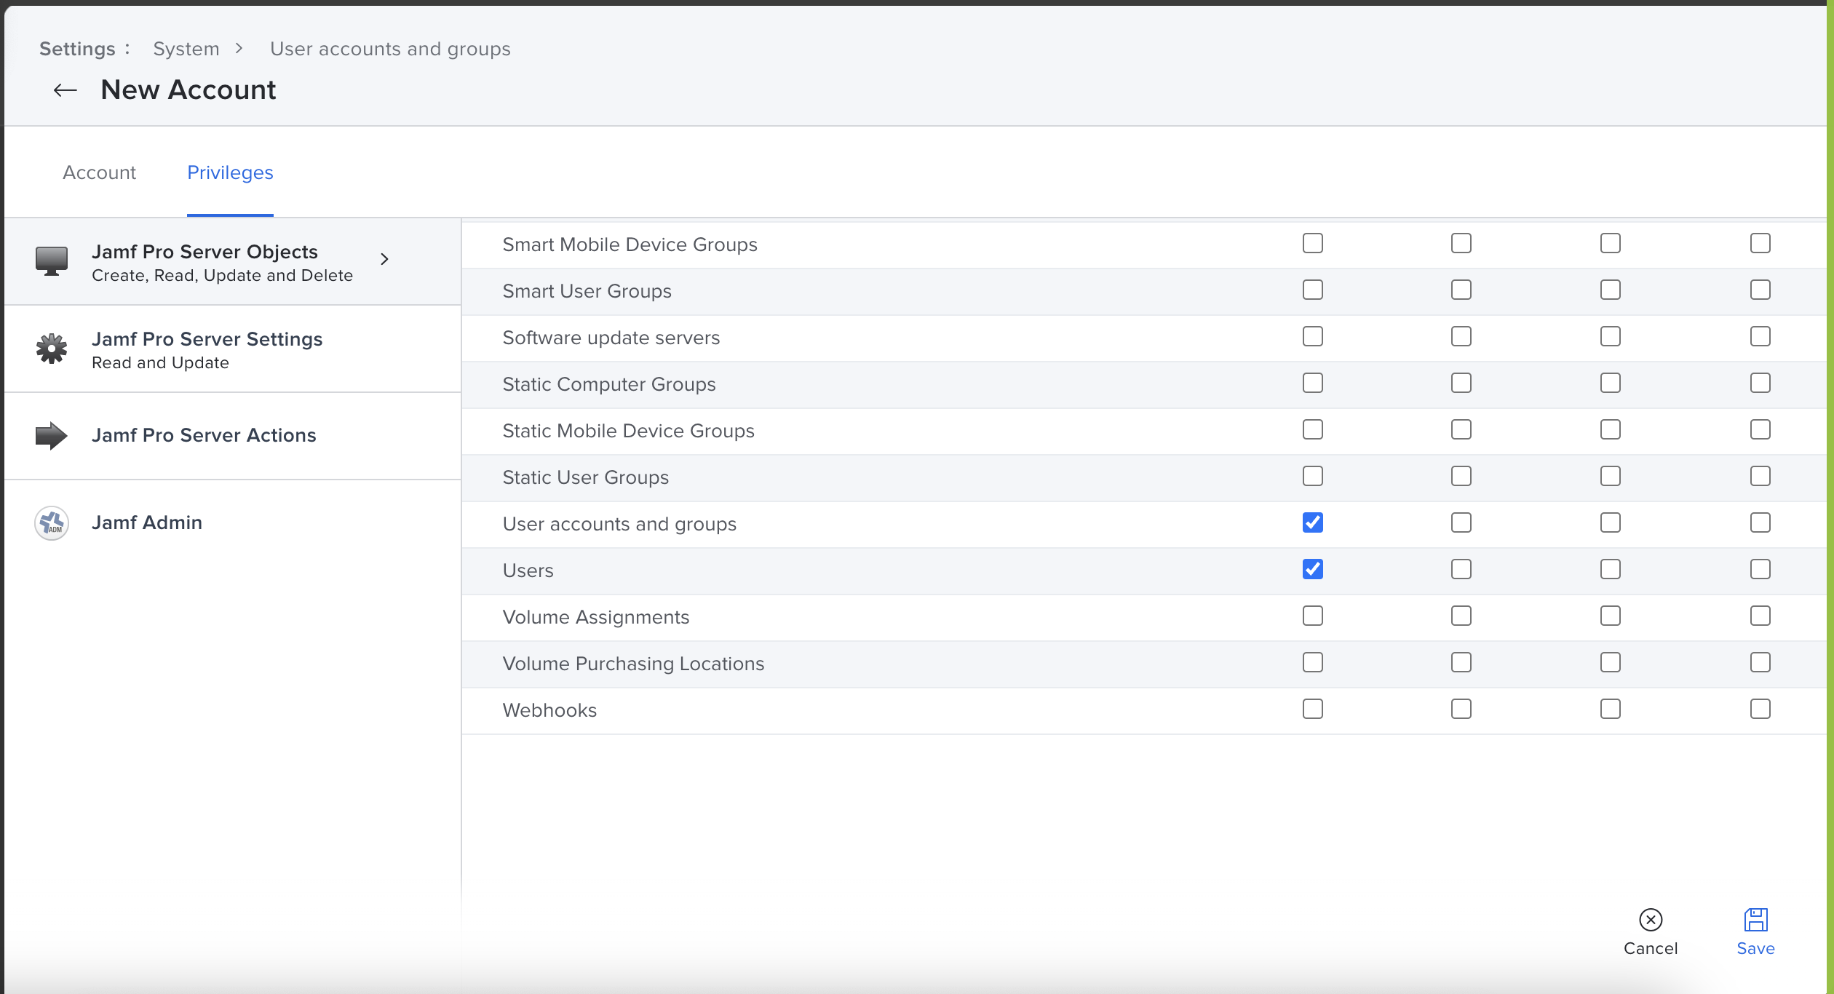Uncheck first checkbox for User accounts and groups

(1313, 522)
